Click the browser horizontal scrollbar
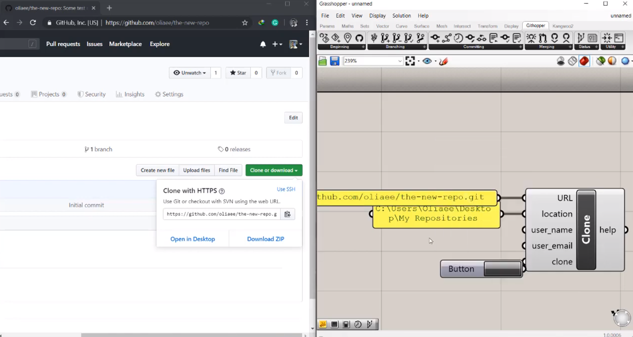This screenshot has width=633, height=337. point(191,335)
